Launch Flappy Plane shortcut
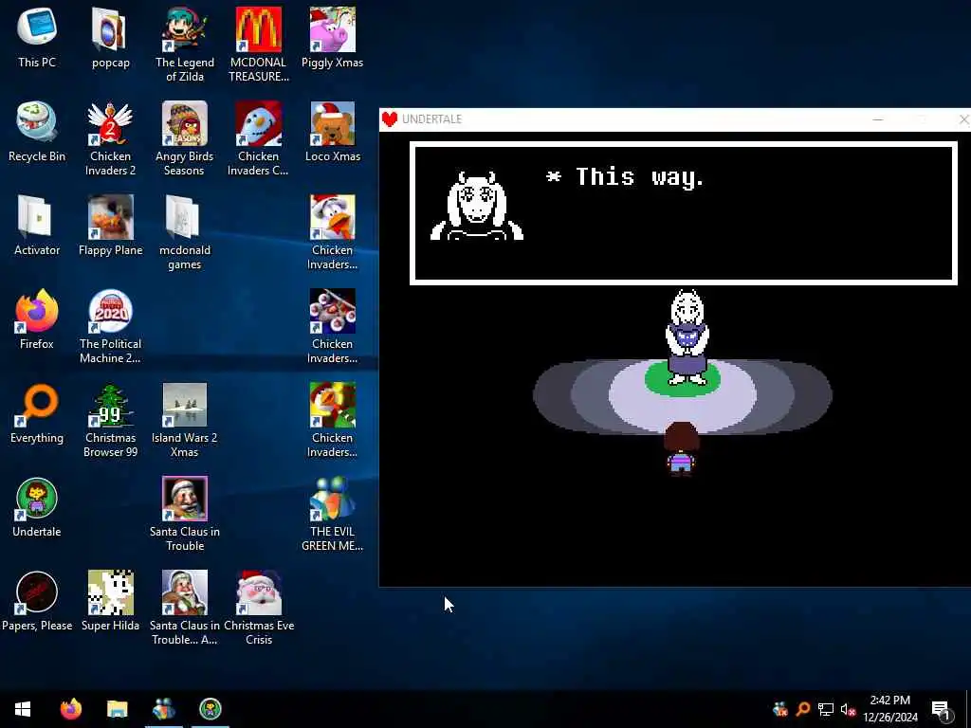 [110, 226]
